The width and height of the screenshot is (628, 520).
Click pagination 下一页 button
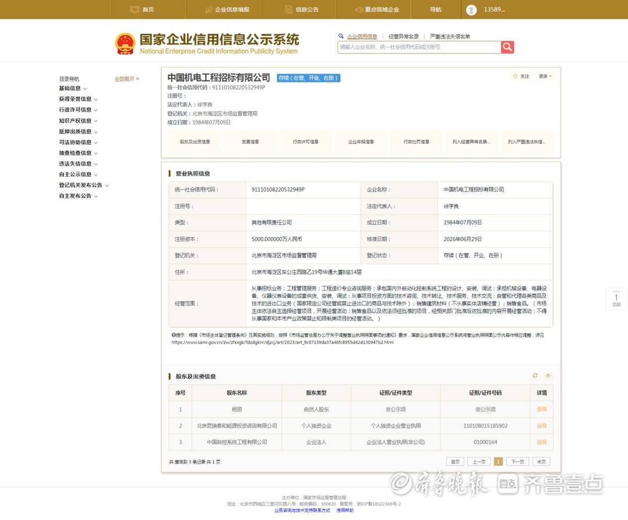click(x=518, y=461)
